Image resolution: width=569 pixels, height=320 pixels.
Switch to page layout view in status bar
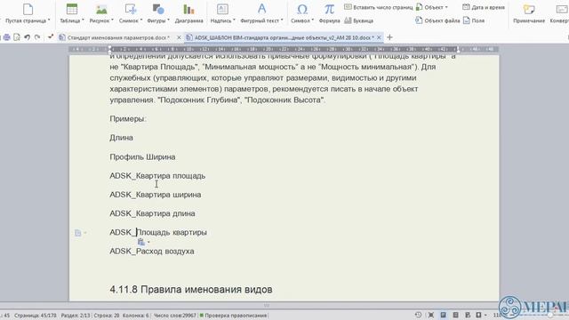tap(443, 315)
